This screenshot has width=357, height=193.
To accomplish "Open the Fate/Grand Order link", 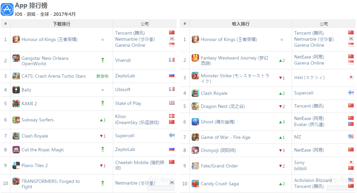I will [x=219, y=166].
